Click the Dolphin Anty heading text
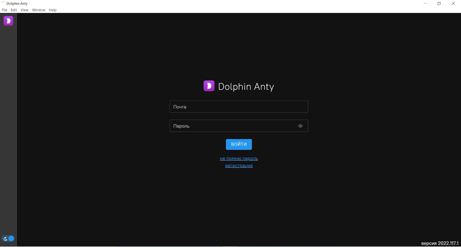This screenshot has width=461, height=247. pyautogui.click(x=246, y=87)
